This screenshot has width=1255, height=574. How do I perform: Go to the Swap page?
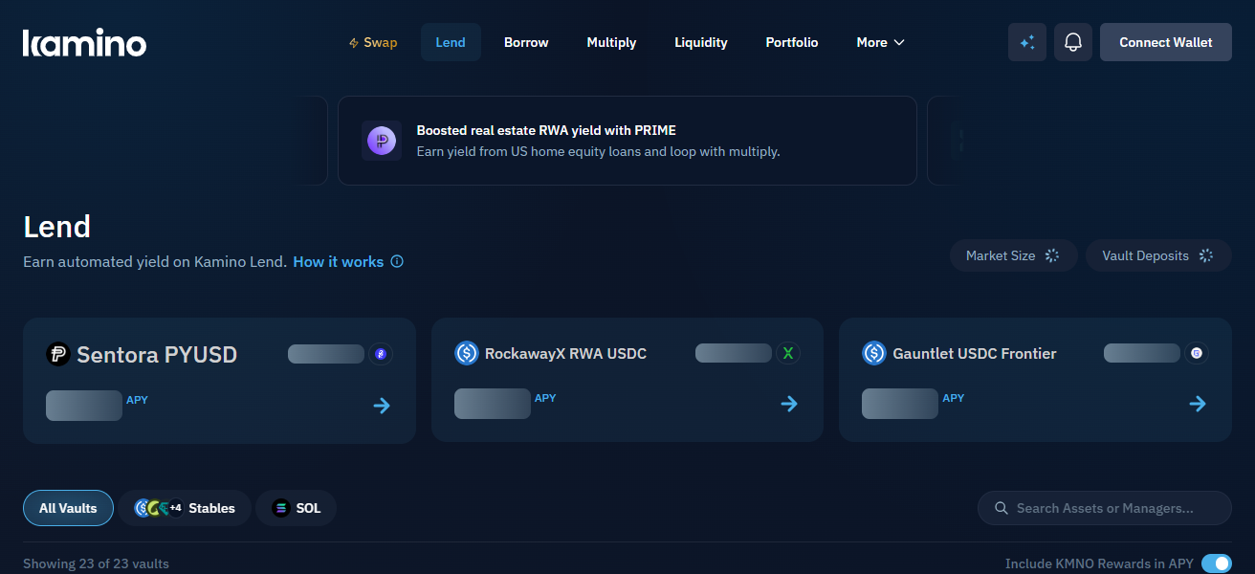coord(372,42)
